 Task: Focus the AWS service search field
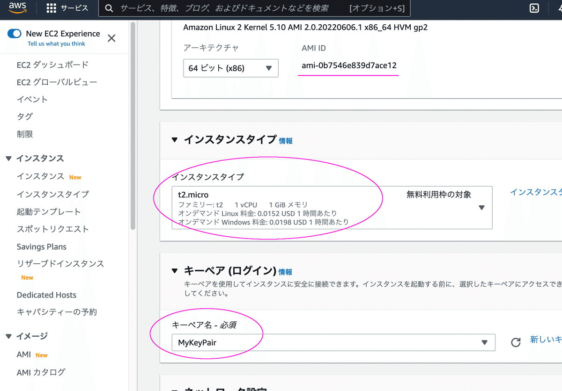tap(254, 8)
